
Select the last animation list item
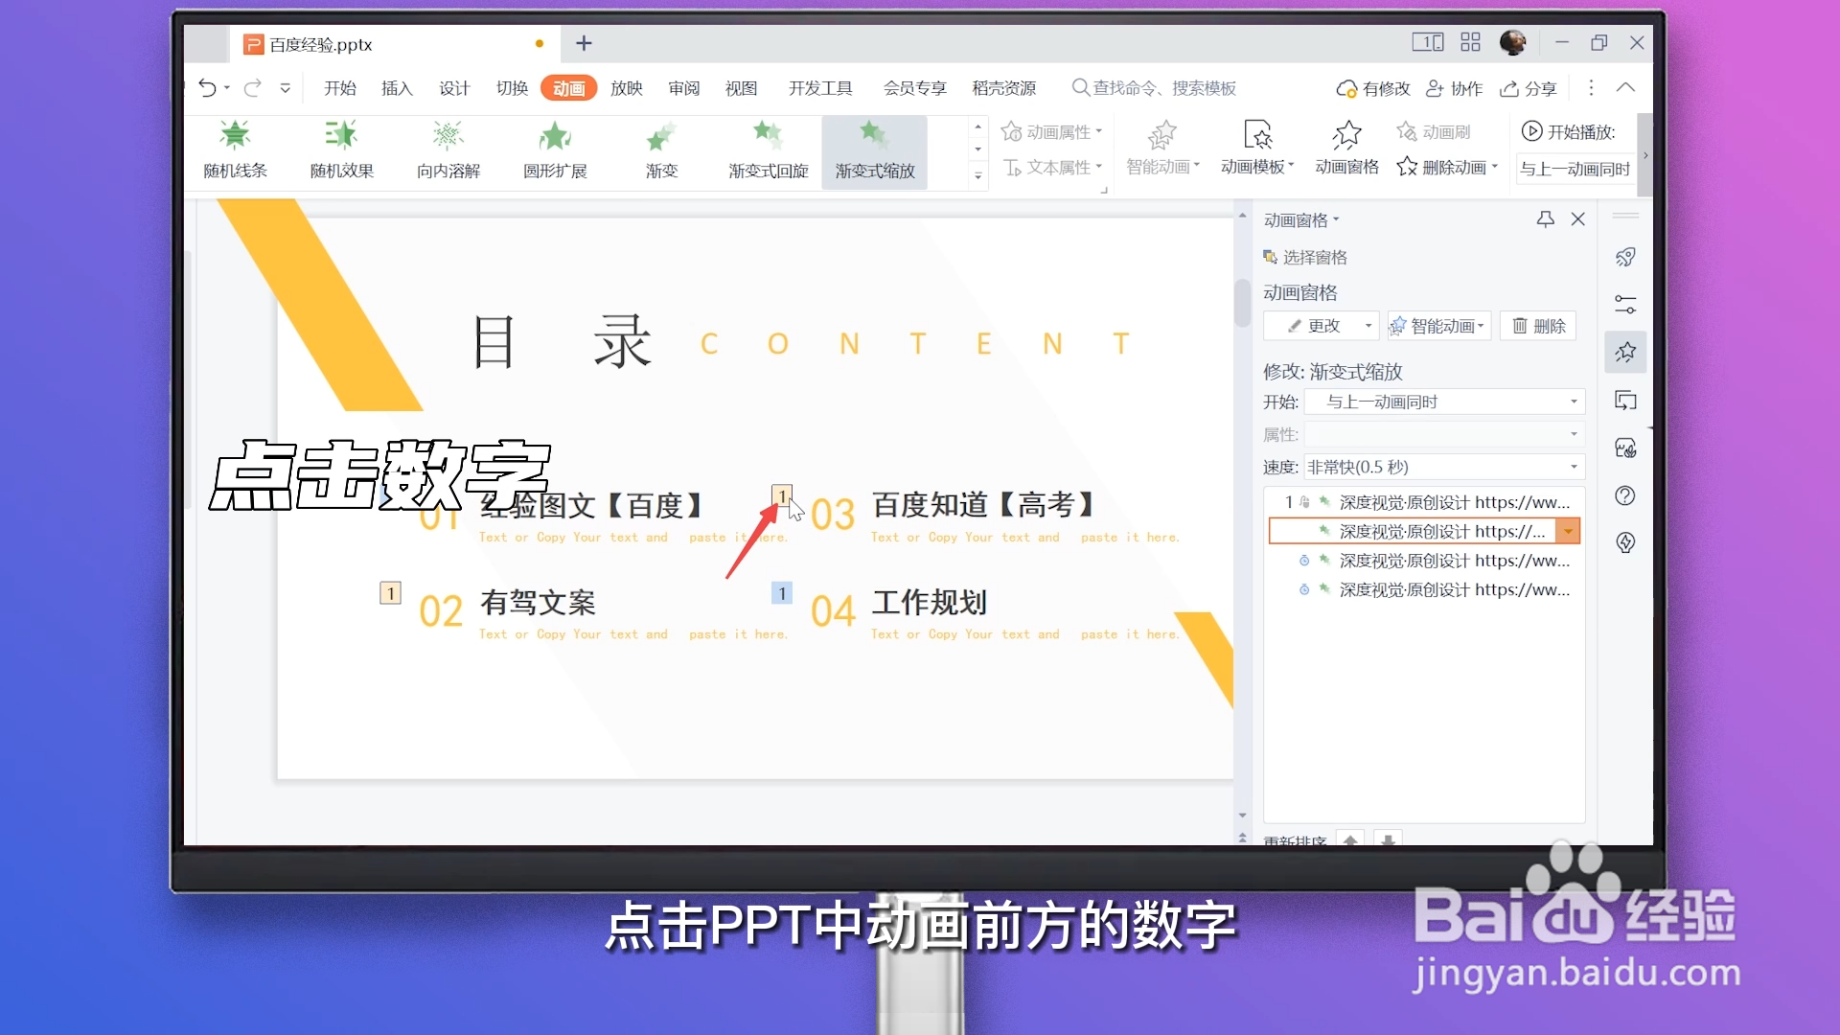[1424, 589]
